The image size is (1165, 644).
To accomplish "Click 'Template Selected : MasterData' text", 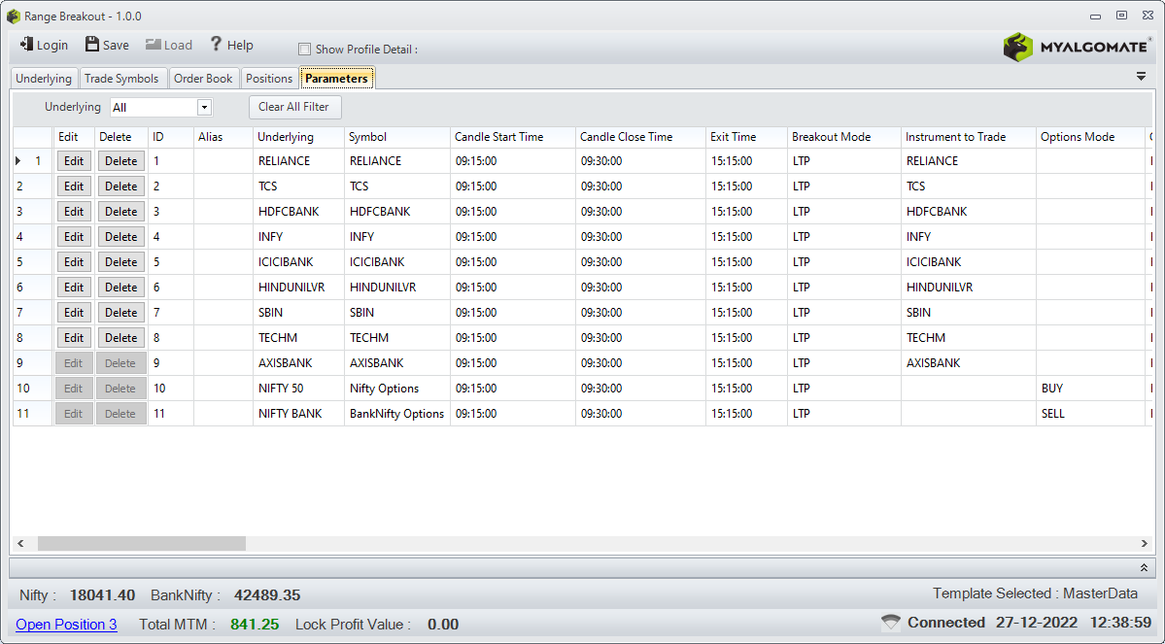I will click(x=1035, y=593).
